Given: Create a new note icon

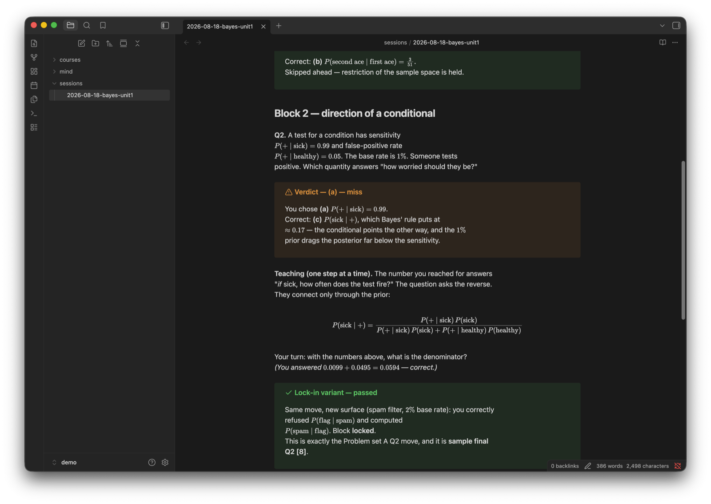Looking at the screenshot, I should 81,44.
